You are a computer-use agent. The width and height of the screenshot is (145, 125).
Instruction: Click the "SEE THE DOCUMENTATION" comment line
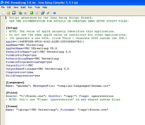pos(67,21)
